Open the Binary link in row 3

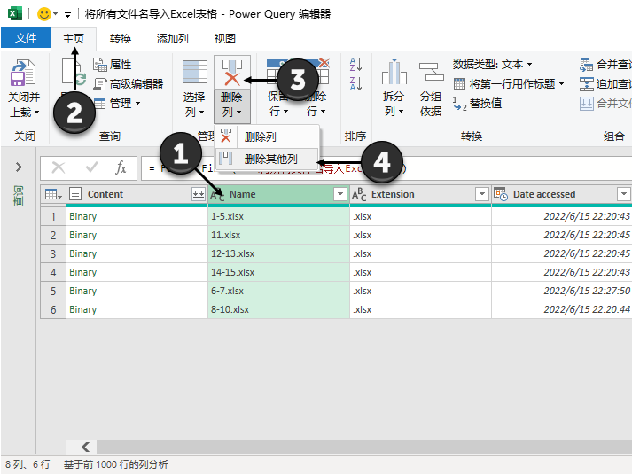[x=82, y=253]
